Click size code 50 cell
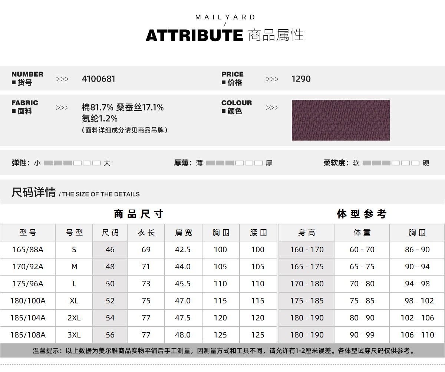445x372 pixels. (110, 284)
